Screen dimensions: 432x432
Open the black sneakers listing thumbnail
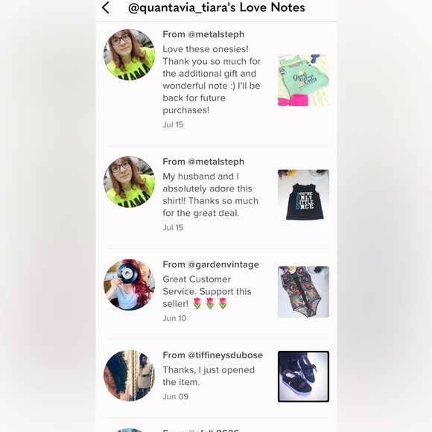click(x=303, y=376)
